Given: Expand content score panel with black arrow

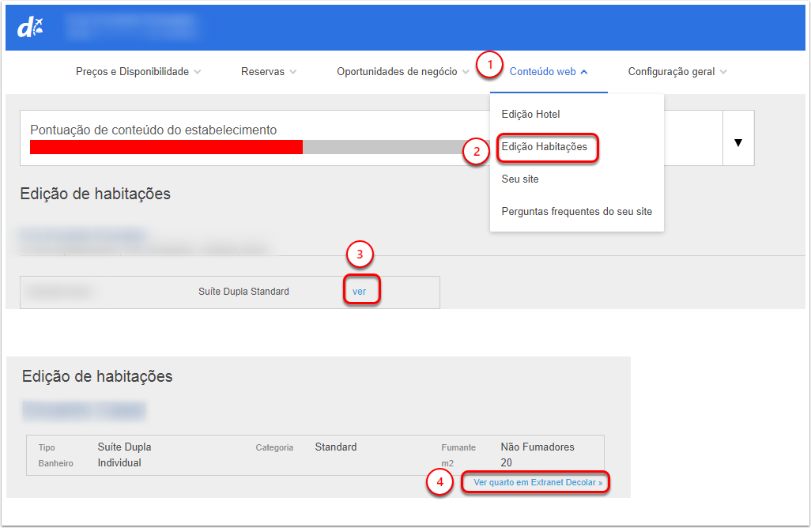Looking at the screenshot, I should [x=738, y=143].
